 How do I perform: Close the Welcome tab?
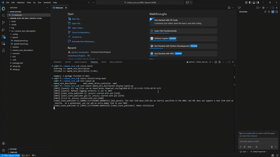(x=66, y=8)
